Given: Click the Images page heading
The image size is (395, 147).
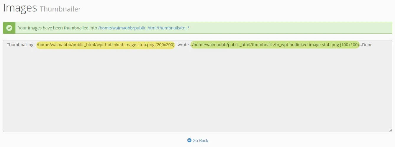Looking at the screenshot, I should point(20,8).
